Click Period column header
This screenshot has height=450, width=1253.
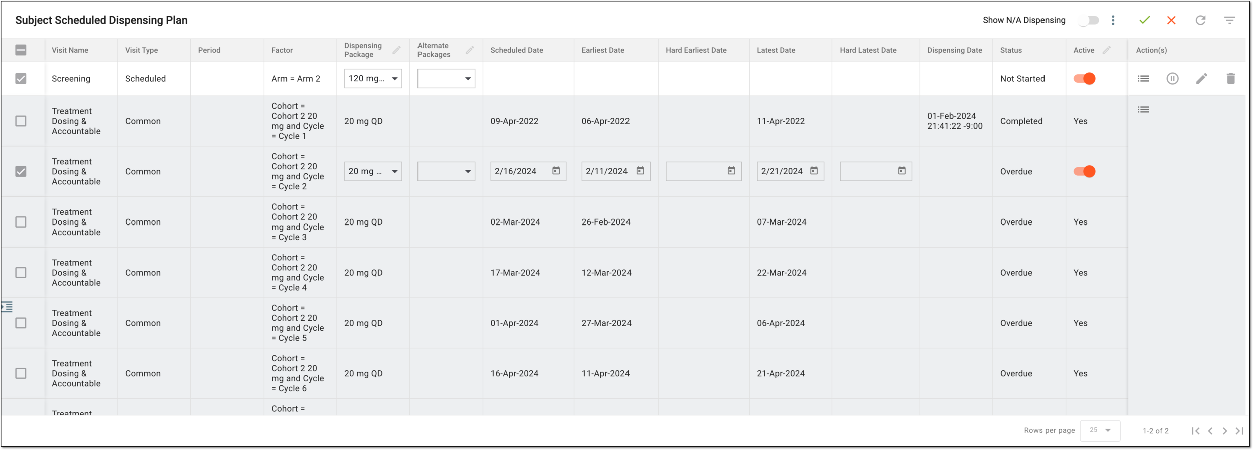coord(209,50)
